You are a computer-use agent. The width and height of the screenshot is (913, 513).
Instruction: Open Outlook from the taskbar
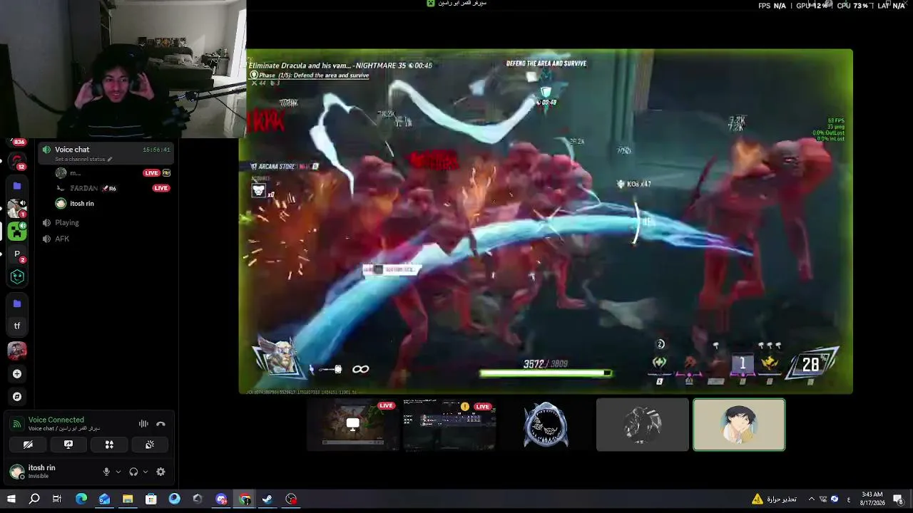pyautogui.click(x=104, y=499)
